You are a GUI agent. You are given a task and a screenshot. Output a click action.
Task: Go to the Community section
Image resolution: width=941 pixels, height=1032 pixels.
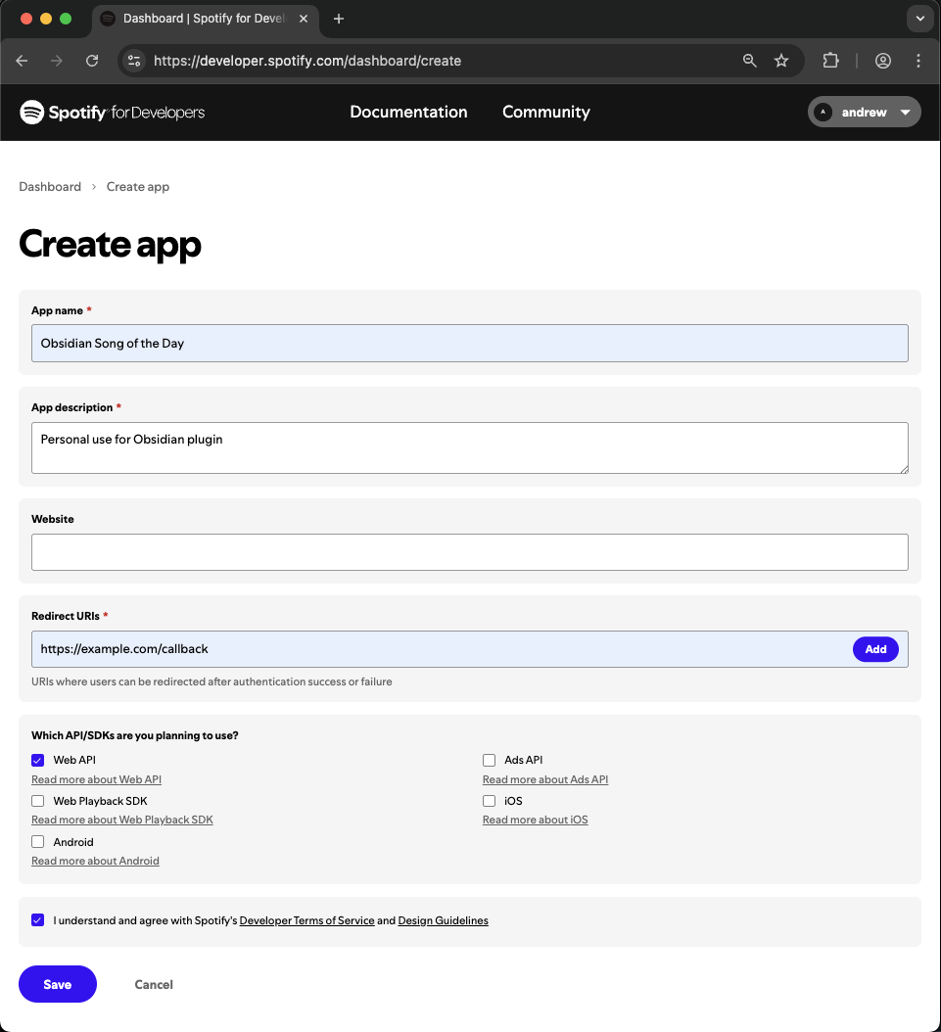[x=545, y=112]
